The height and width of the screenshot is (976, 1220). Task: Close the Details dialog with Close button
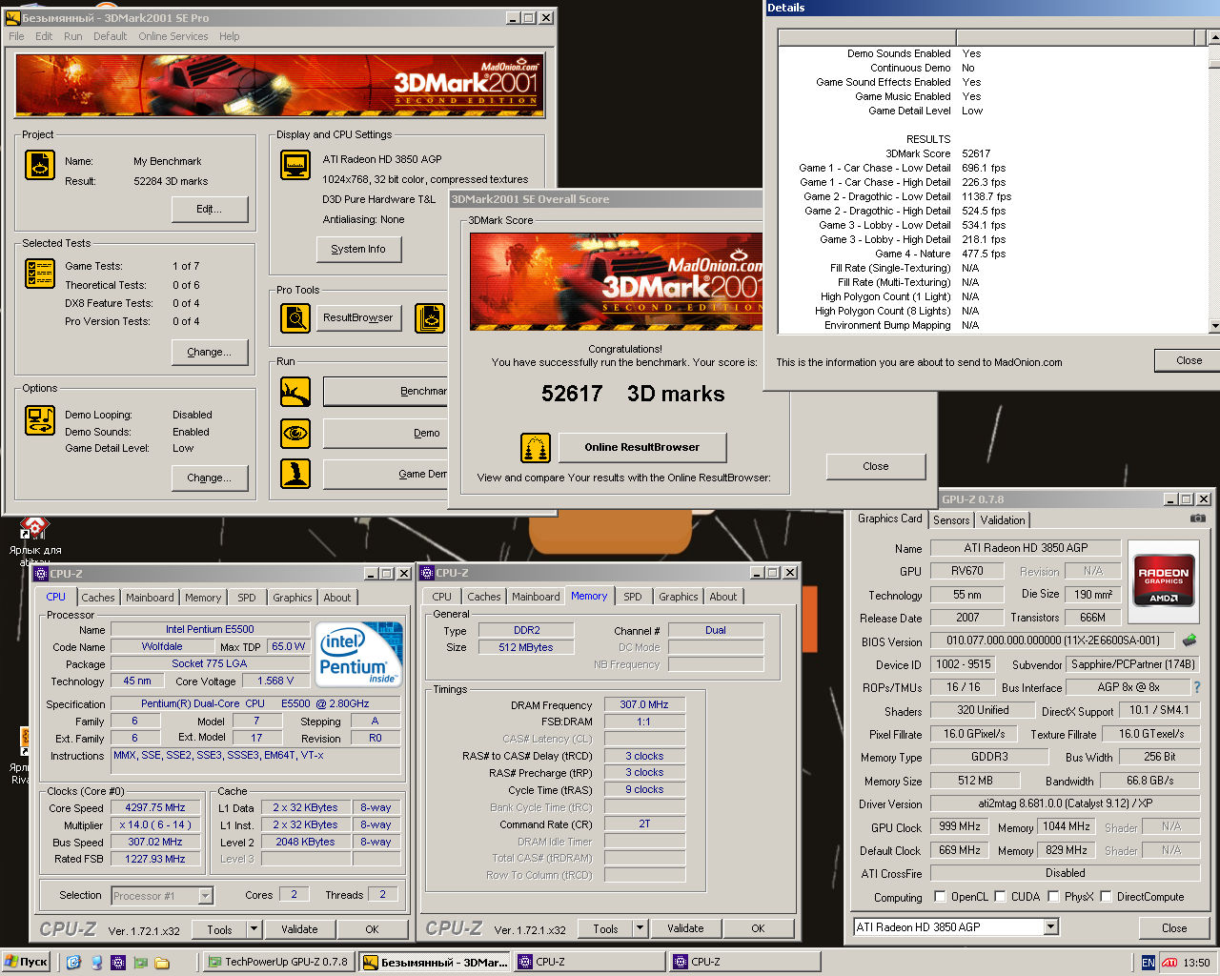tap(1189, 361)
